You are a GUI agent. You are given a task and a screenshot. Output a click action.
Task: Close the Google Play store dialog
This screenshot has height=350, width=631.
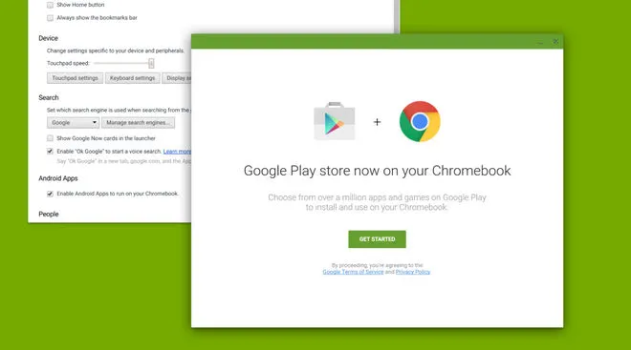(x=555, y=41)
